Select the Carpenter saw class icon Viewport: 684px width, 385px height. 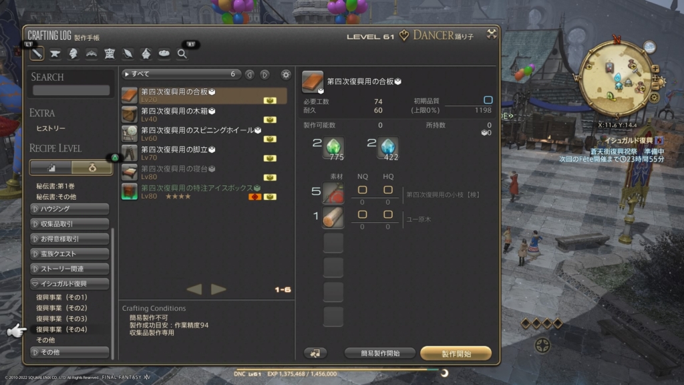coord(37,53)
